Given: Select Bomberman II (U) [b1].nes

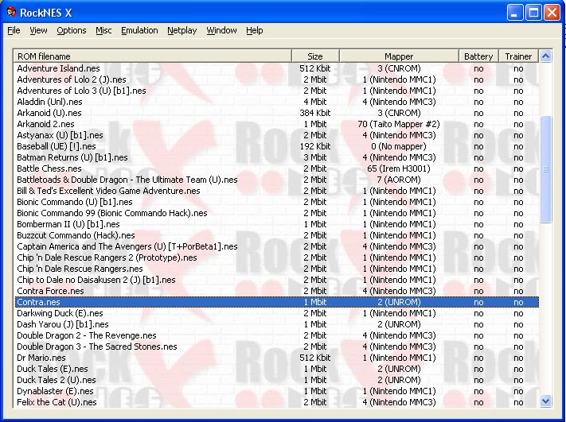Looking at the screenshot, I should (x=276, y=225).
